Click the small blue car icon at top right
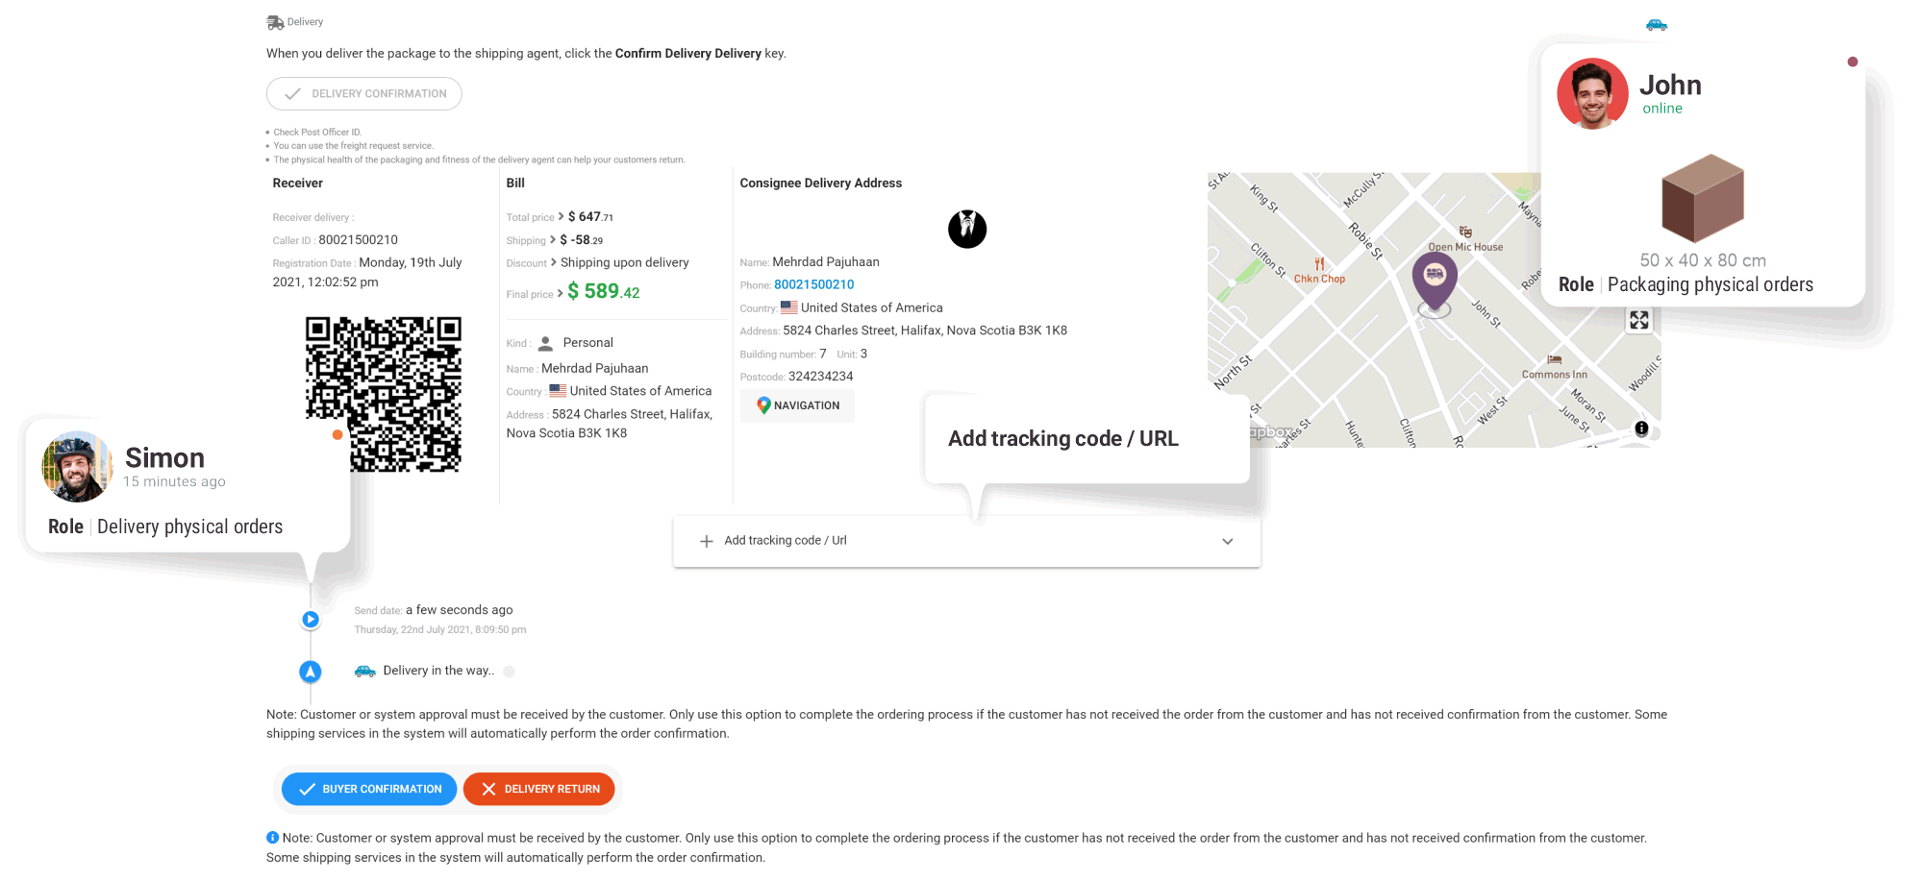The image size is (1923, 882). coord(1657,25)
